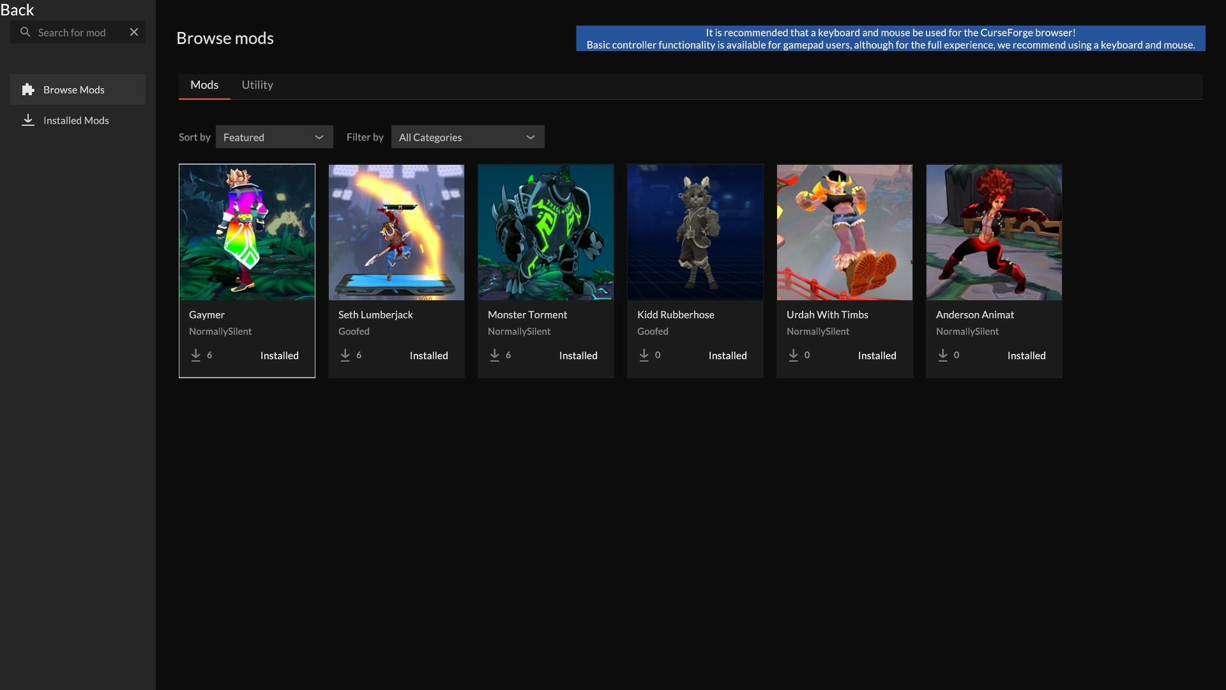Click author Goofed under Kidd Rubberhose
1226x690 pixels.
pos(653,332)
